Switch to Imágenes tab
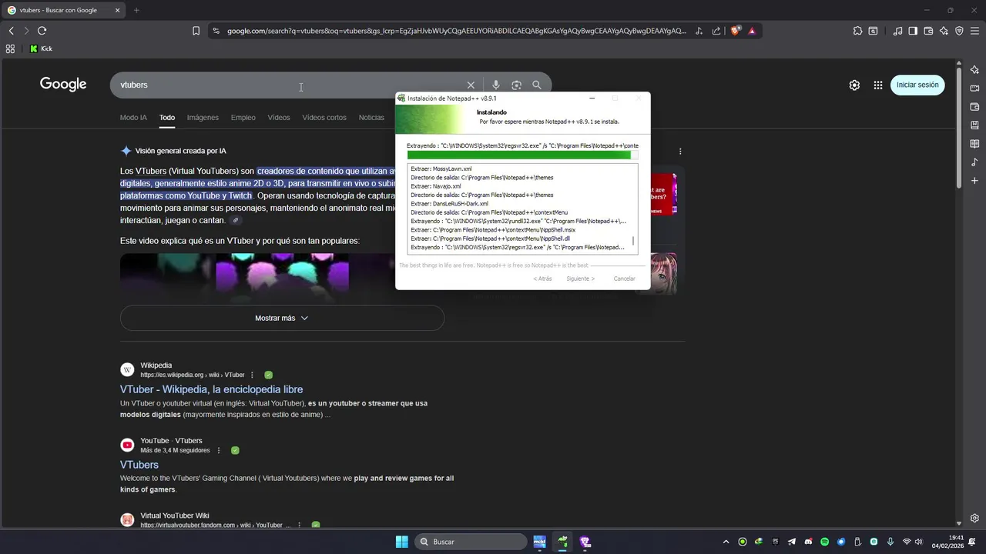The height and width of the screenshot is (554, 986). (203, 118)
